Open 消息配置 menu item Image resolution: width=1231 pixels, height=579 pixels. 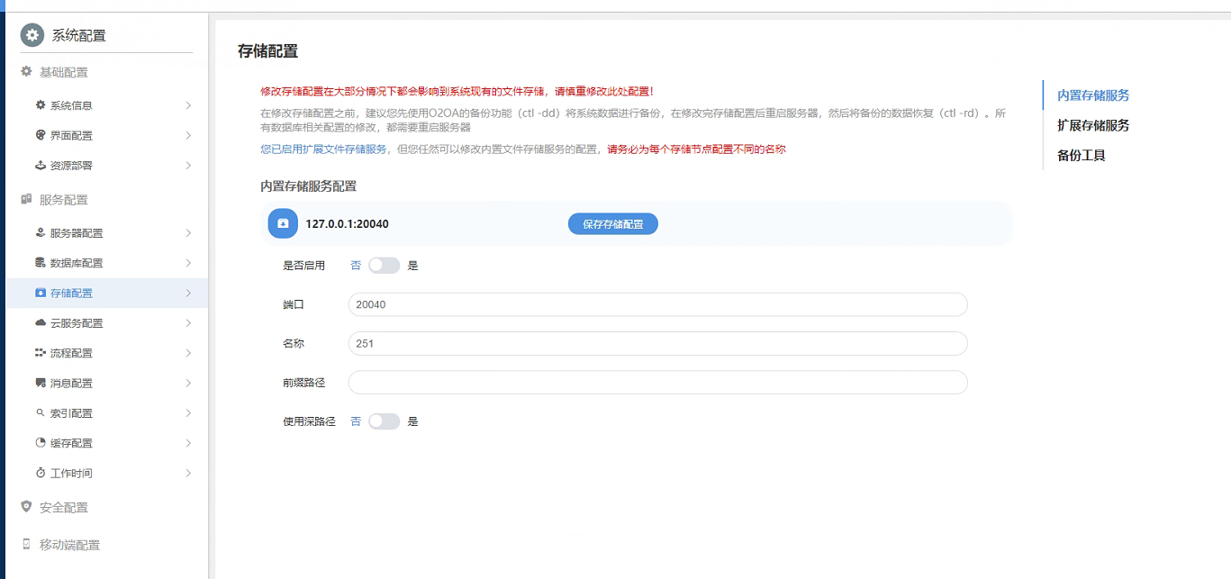click(107, 383)
